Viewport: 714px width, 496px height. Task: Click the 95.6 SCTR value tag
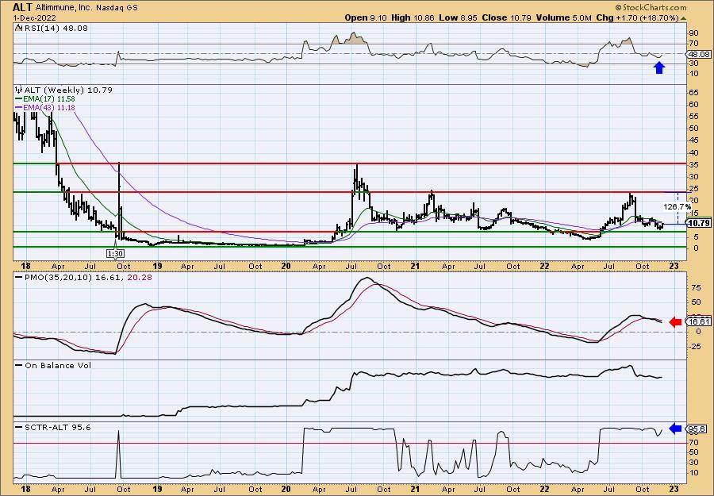[x=697, y=429]
